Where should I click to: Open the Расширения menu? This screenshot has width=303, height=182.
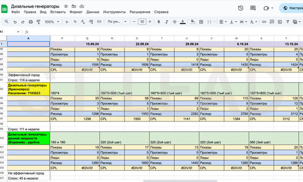(140, 12)
